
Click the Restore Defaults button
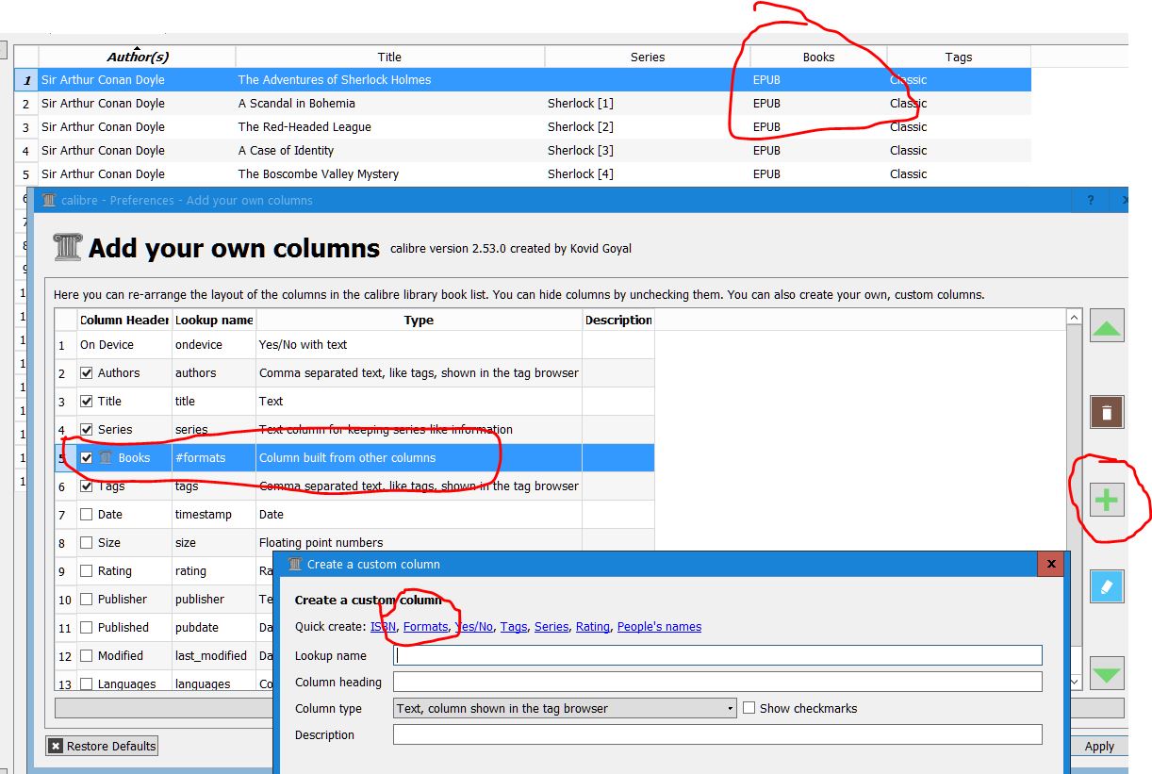(x=102, y=746)
